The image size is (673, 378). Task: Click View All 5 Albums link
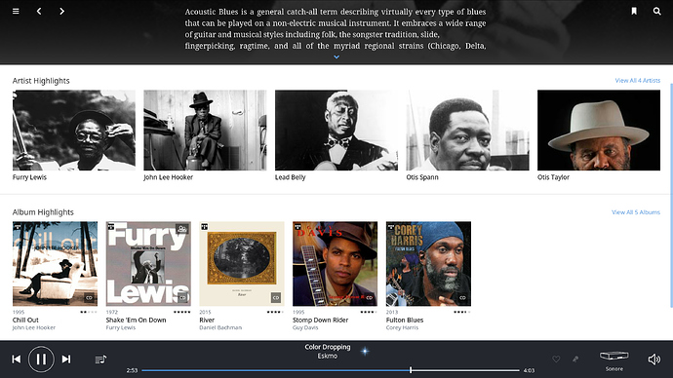click(636, 212)
